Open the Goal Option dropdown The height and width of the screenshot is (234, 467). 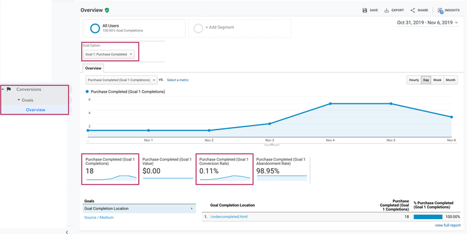point(109,55)
